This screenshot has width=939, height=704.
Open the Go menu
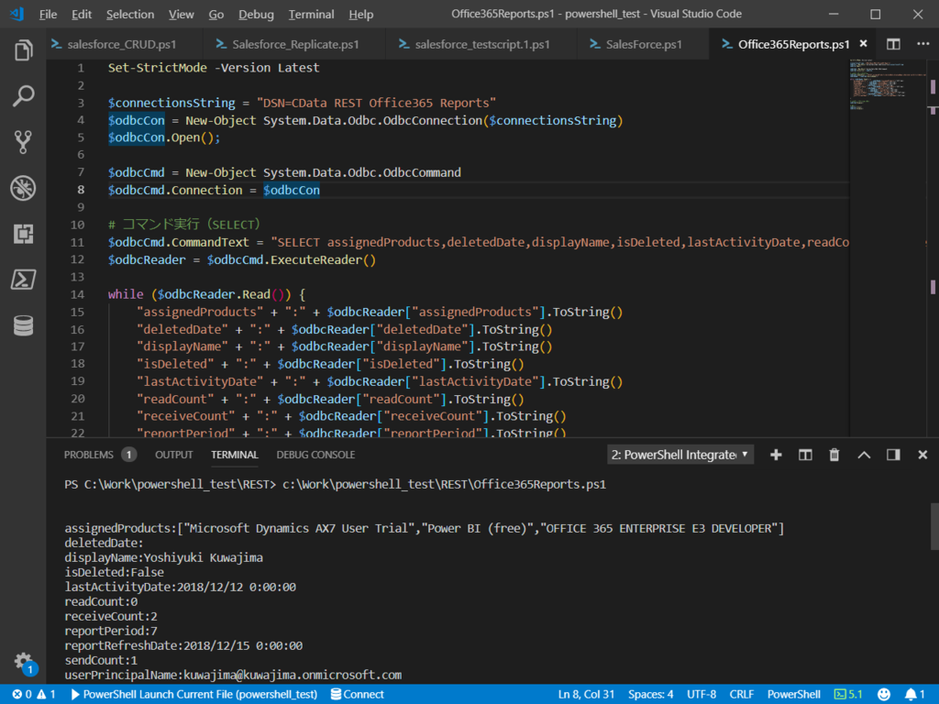coord(216,15)
